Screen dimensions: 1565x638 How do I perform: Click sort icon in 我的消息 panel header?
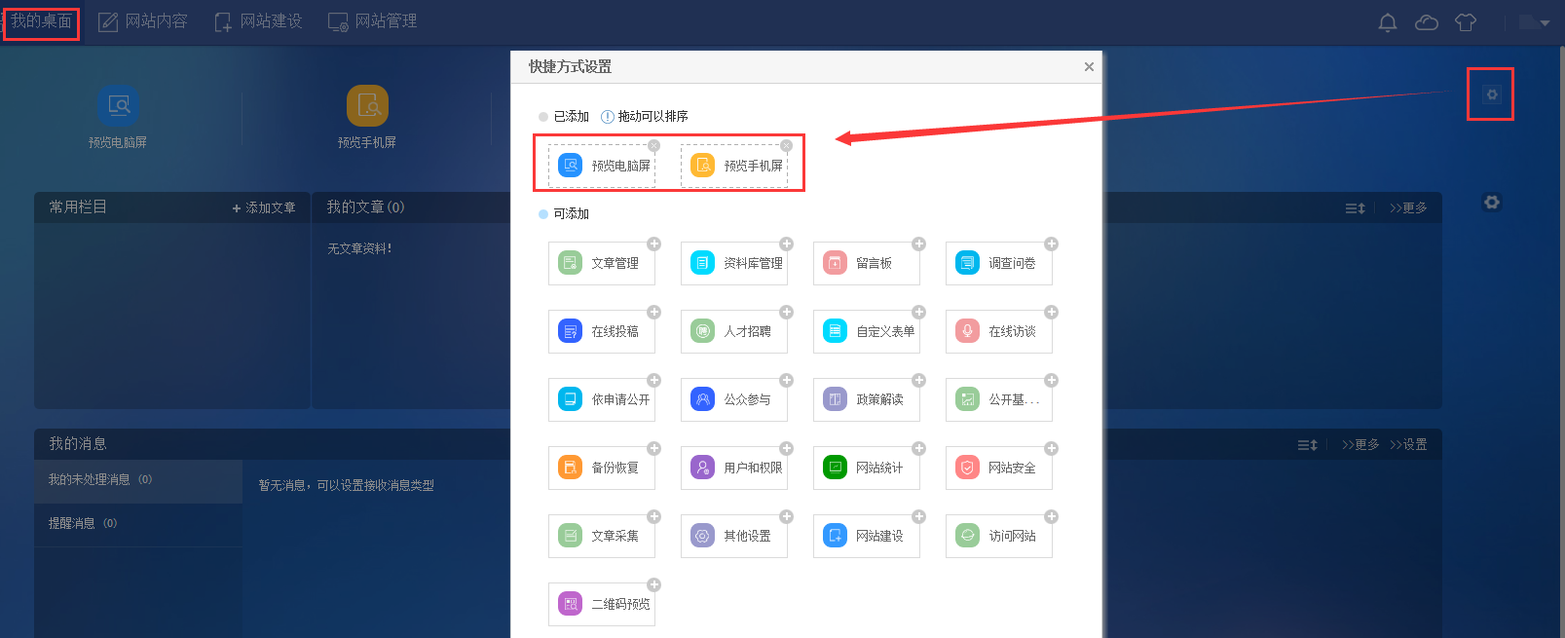[x=1307, y=444]
